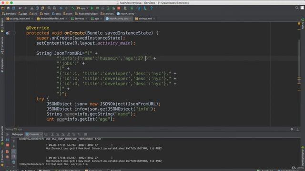305x171 pixels.
Task: Click the AVD Manager icon in toolbar
Action: tap(125, 8)
